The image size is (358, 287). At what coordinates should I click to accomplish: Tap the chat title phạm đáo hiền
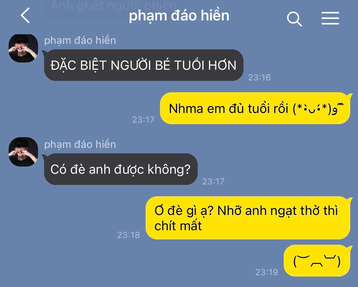pos(179,16)
